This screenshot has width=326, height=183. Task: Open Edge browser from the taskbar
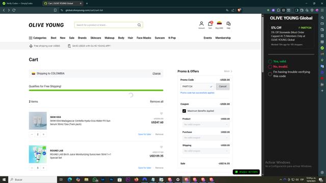click(x=70, y=179)
